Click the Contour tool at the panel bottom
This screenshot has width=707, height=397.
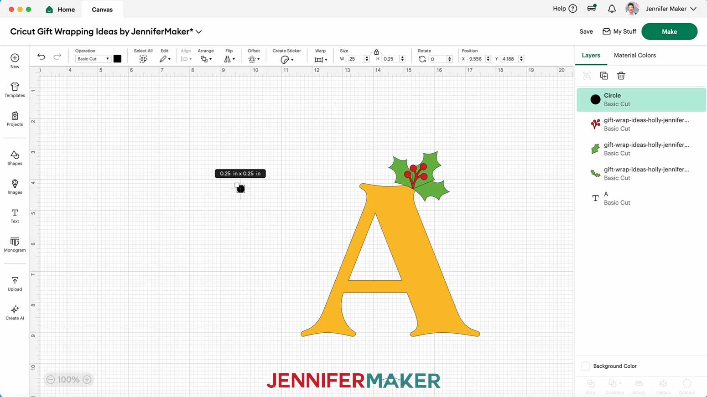tap(687, 386)
